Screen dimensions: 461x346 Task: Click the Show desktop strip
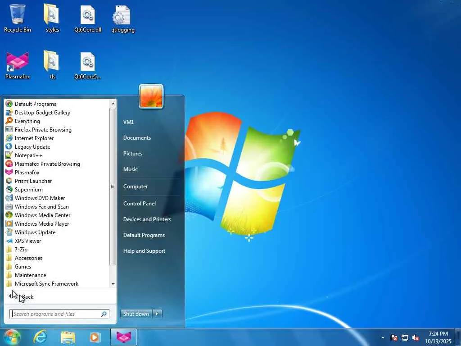458,337
